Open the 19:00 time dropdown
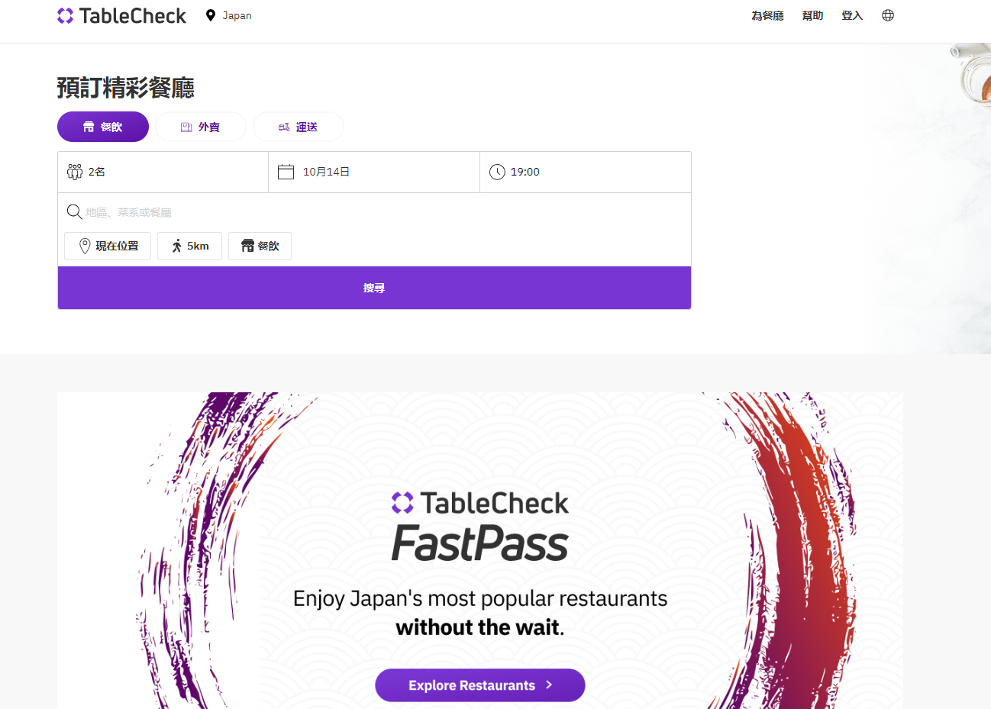The height and width of the screenshot is (709, 991). click(586, 172)
